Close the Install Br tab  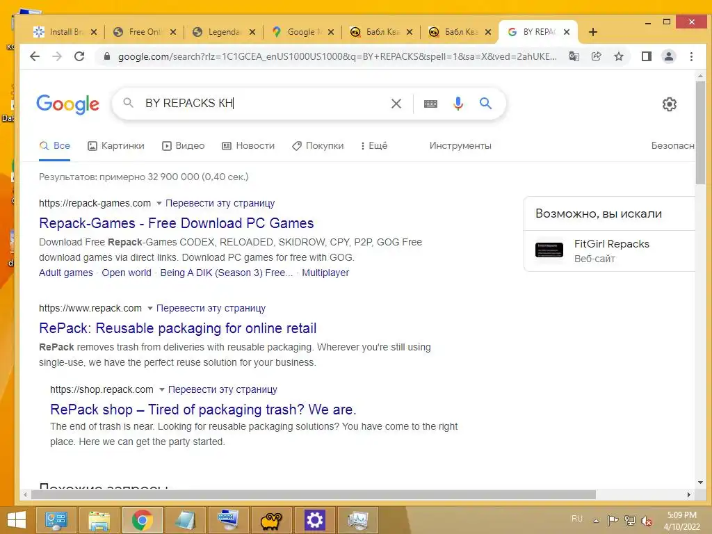tap(94, 32)
